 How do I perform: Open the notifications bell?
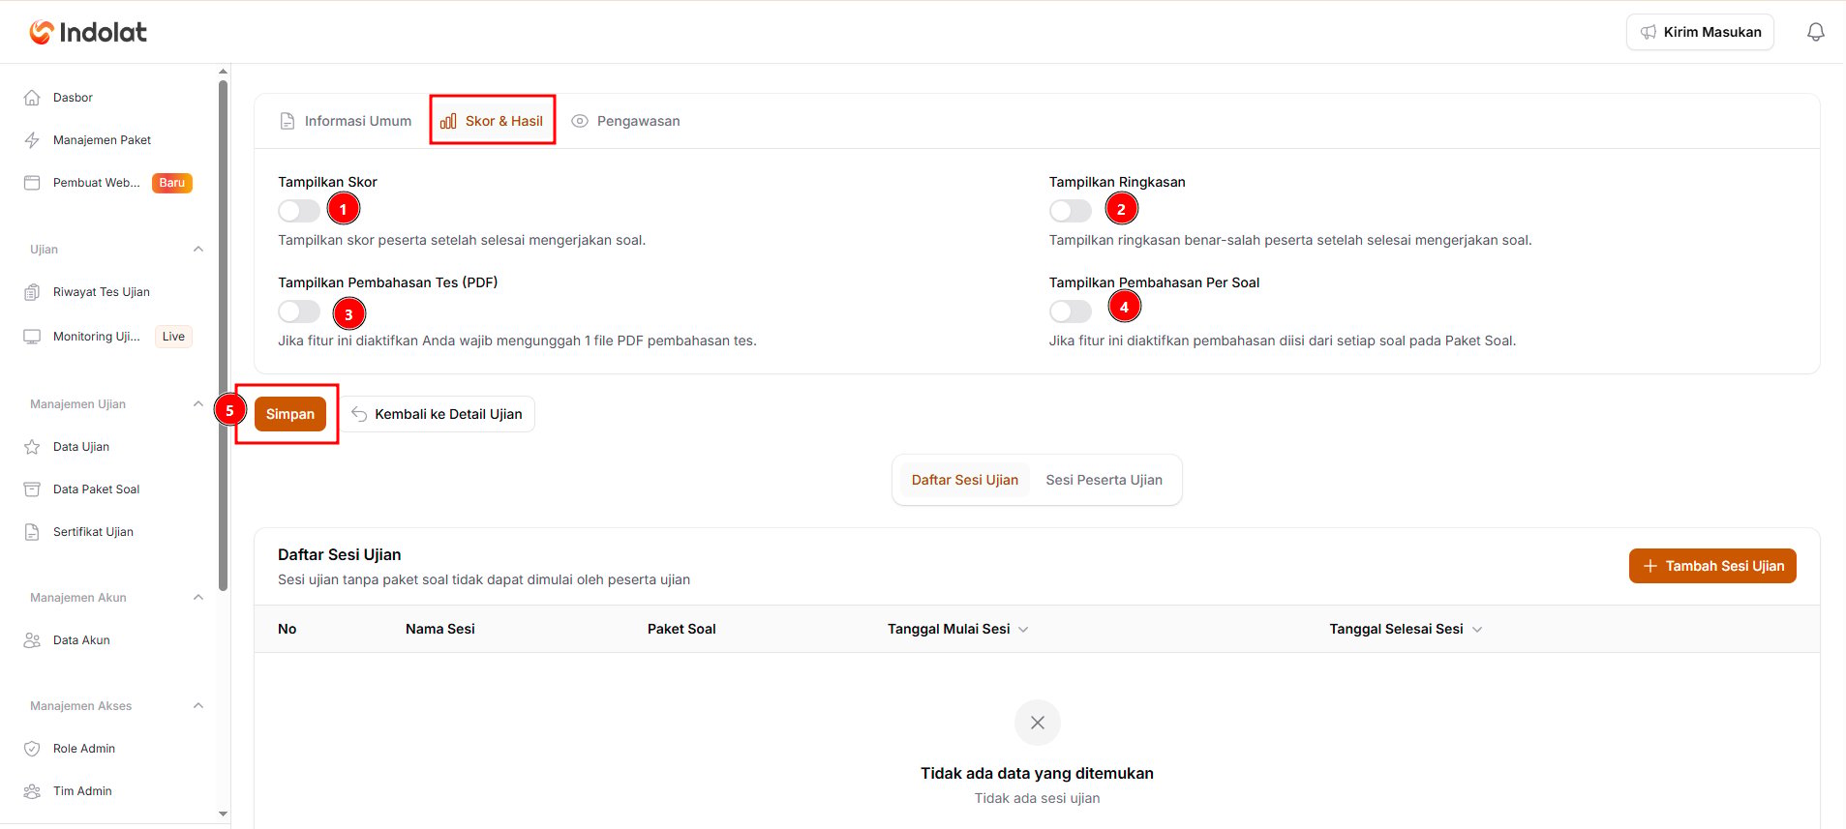coord(1815,32)
